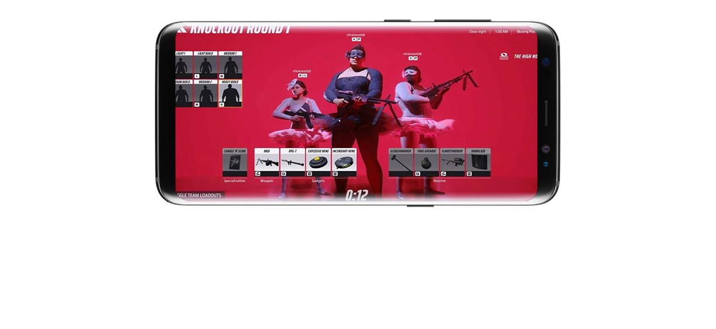Image resolution: width=716 pixels, height=329 pixels.
Task: Open the Charge 'N' Slam specialization
Action: point(234,163)
